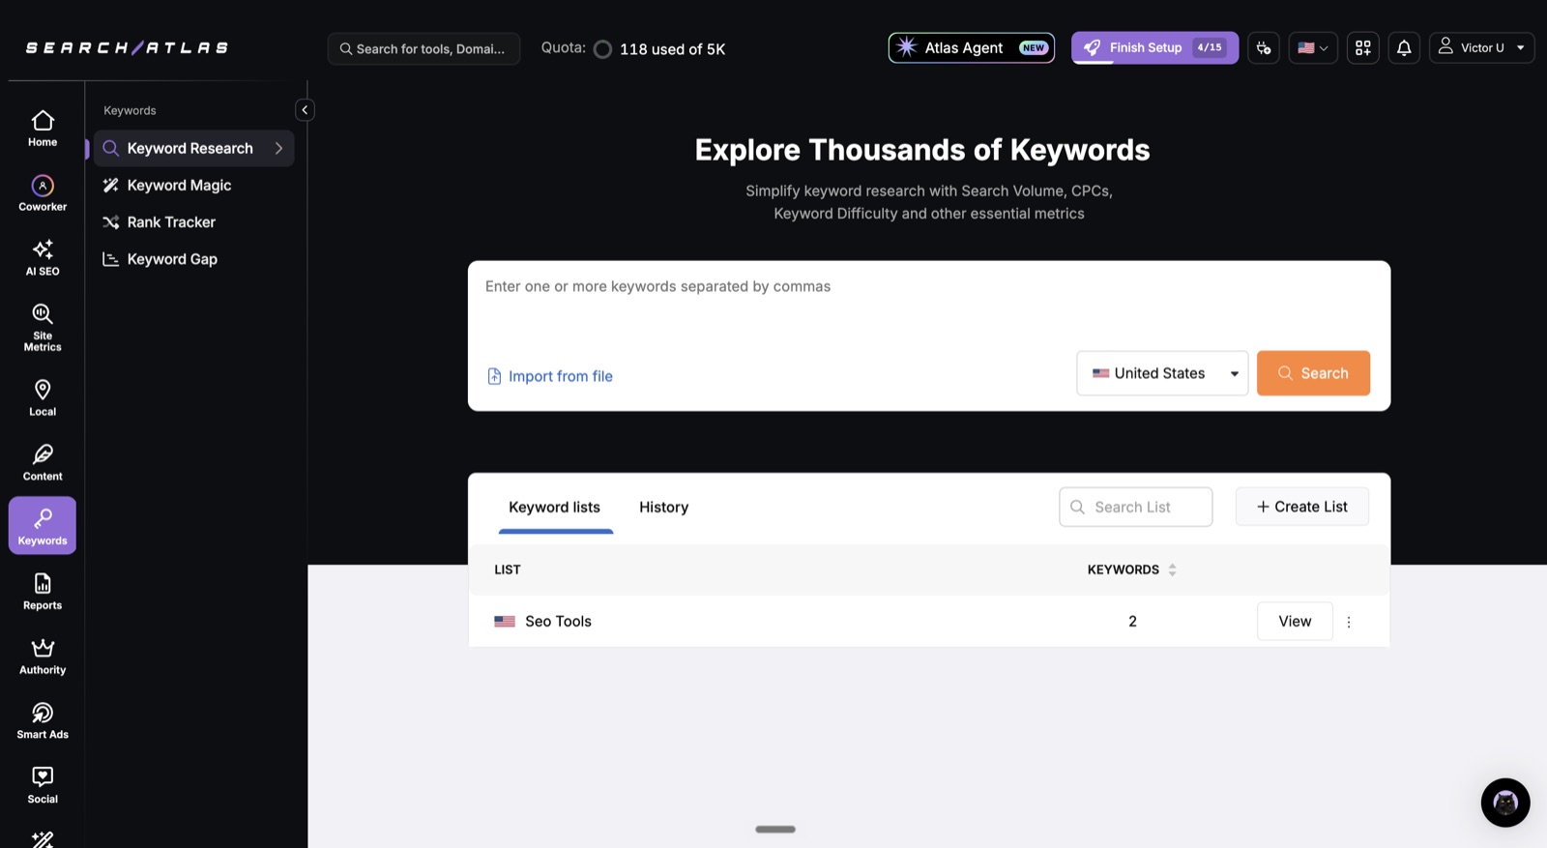Expand the Keyword Research chevron
1547x848 pixels.
pos(278,148)
